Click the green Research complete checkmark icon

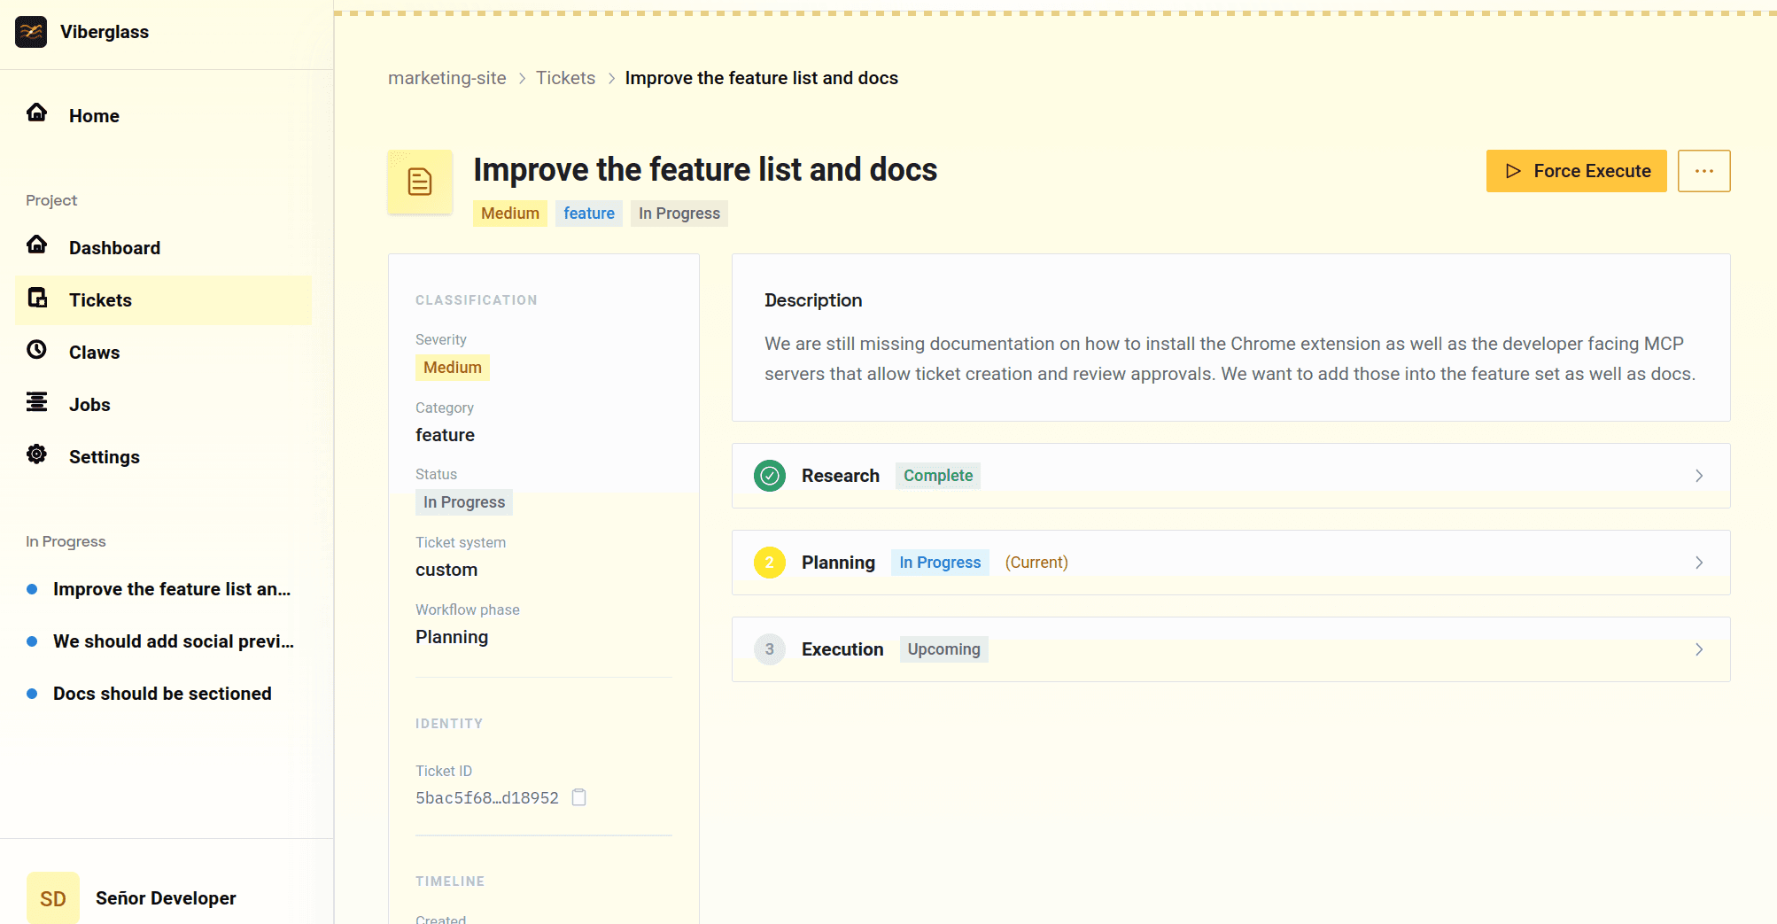[770, 476]
